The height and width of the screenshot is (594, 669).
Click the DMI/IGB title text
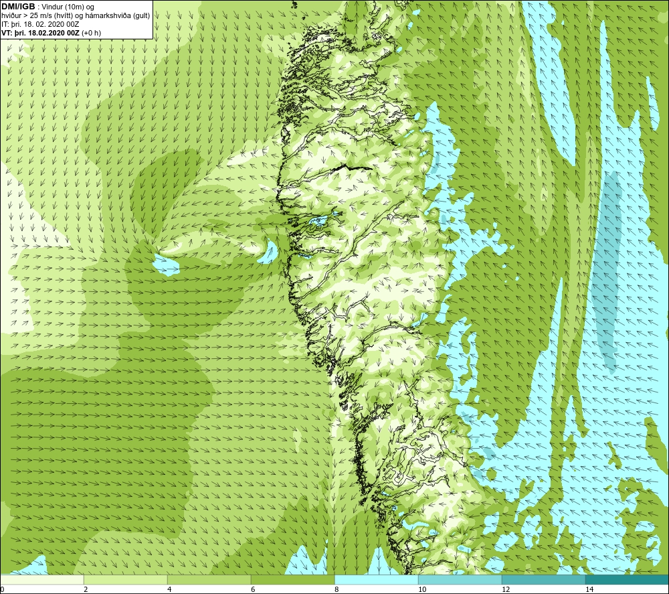point(18,7)
